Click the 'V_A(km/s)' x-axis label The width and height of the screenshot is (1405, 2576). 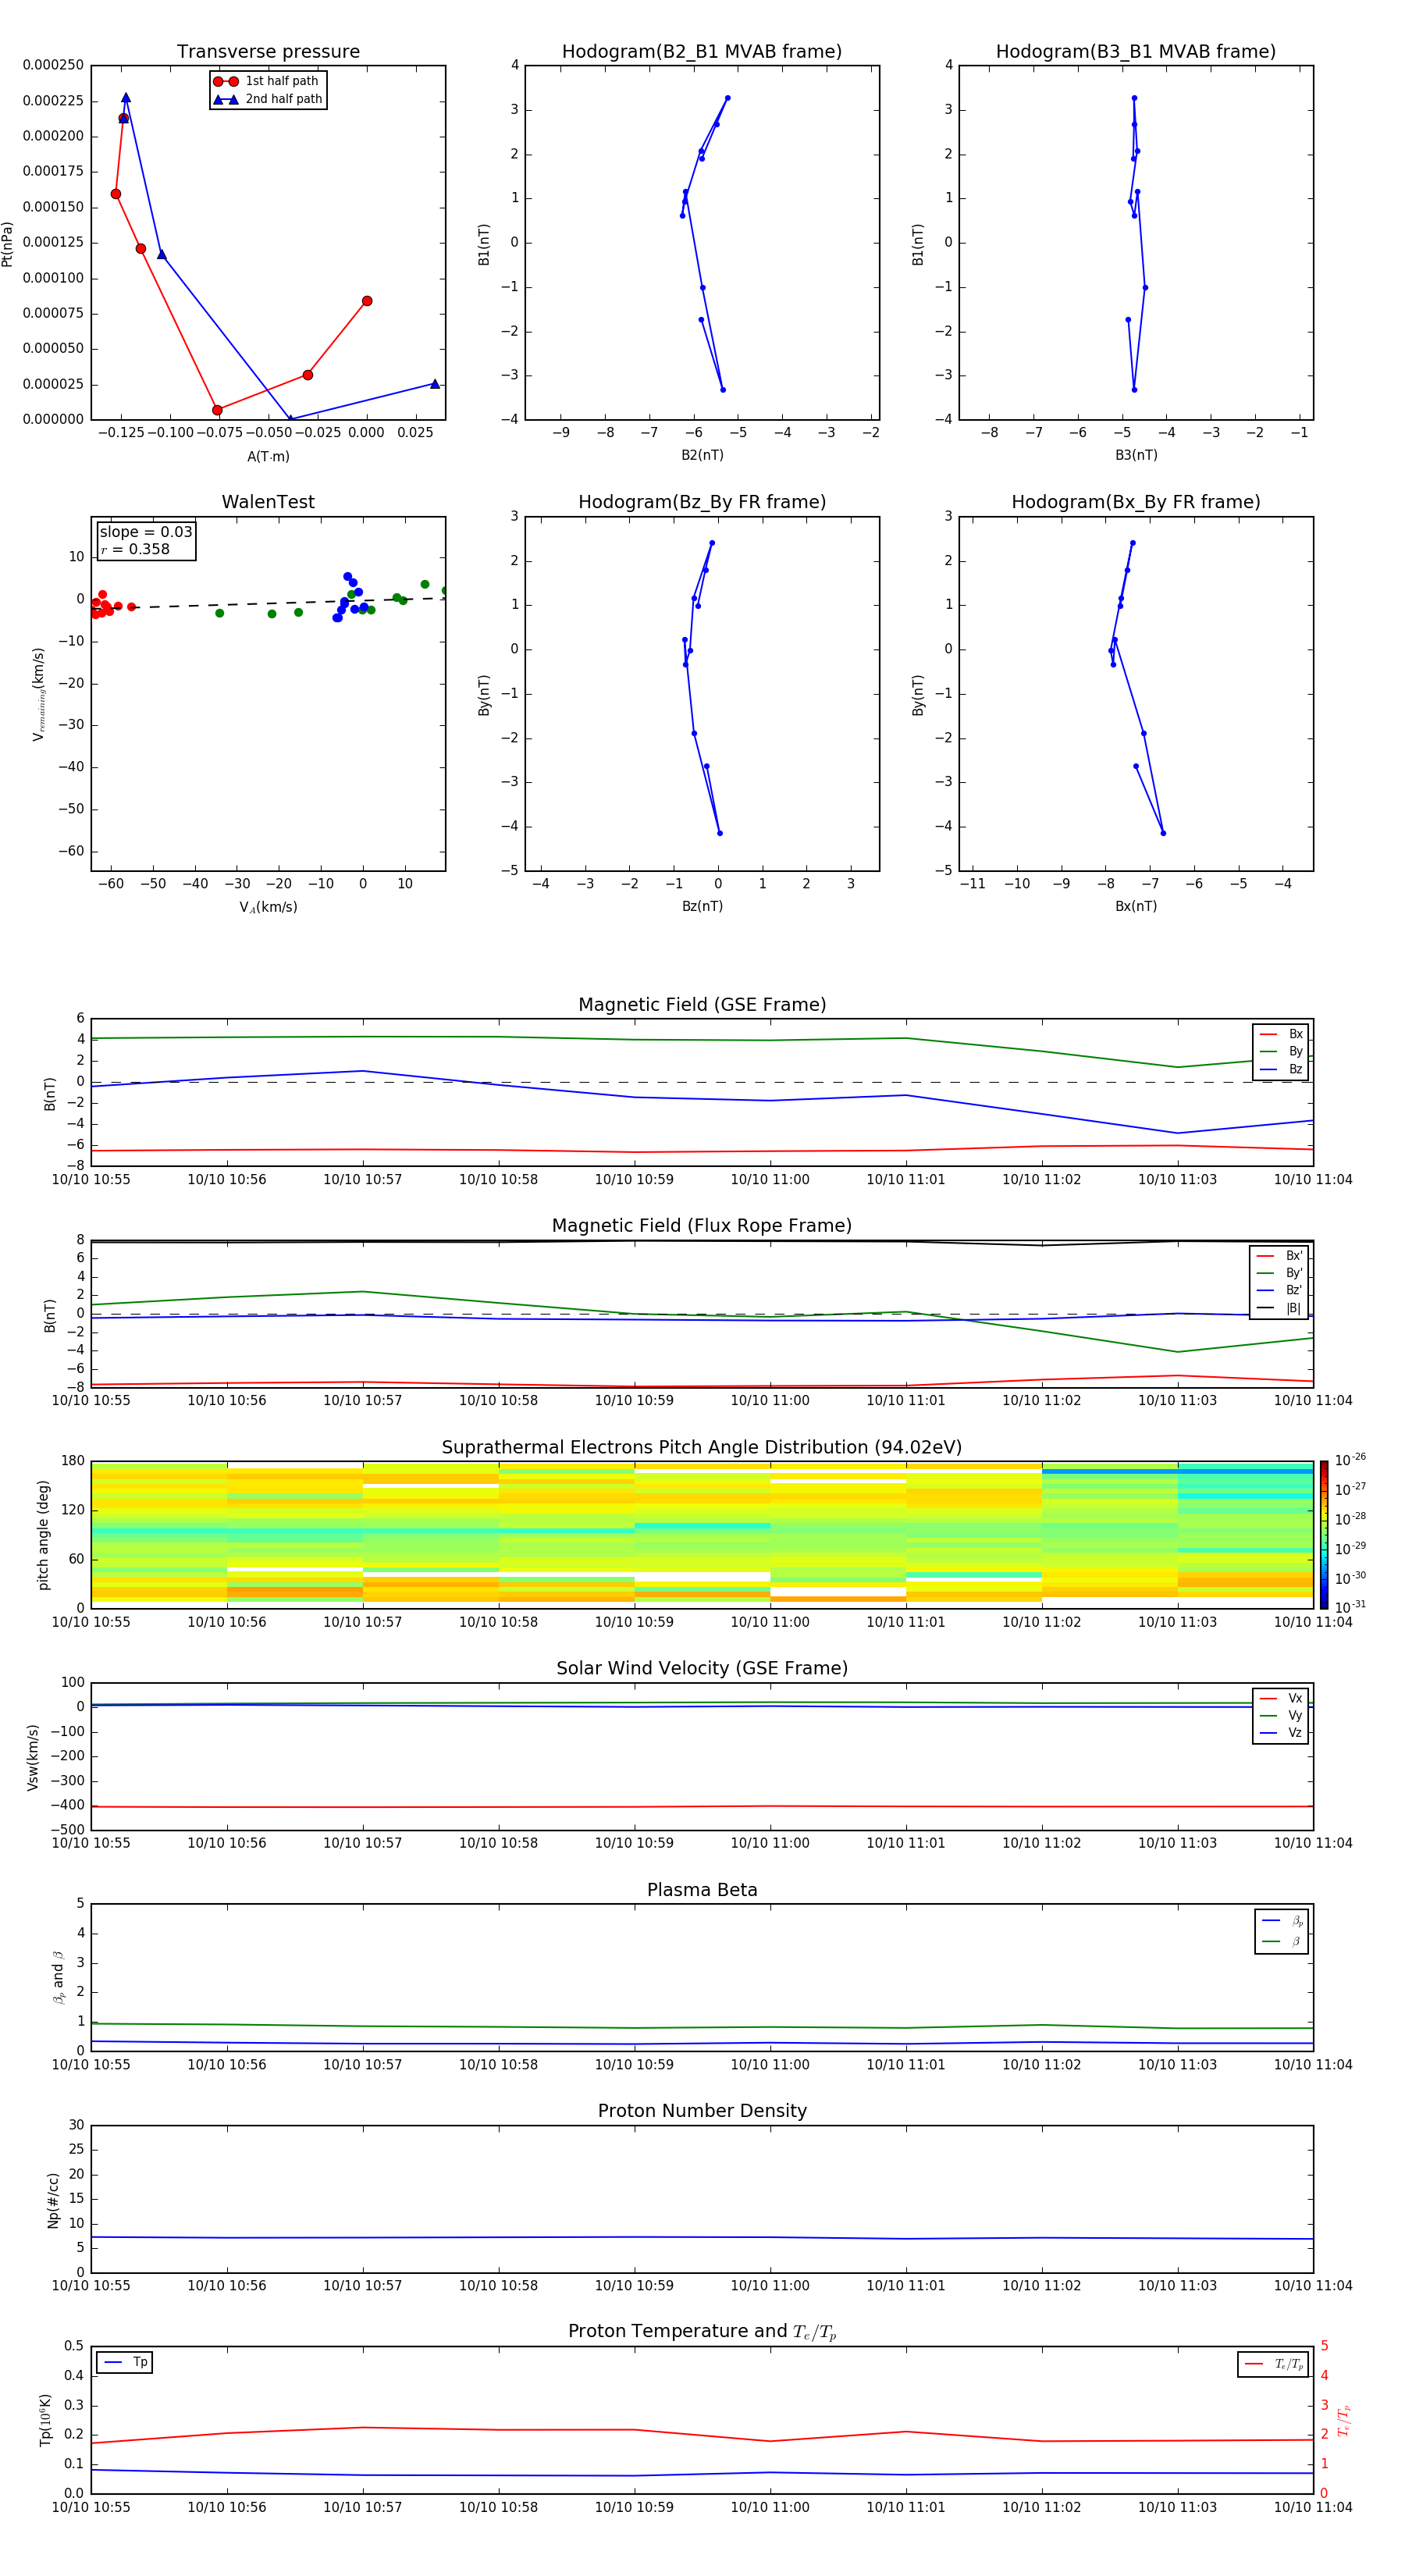[x=268, y=908]
